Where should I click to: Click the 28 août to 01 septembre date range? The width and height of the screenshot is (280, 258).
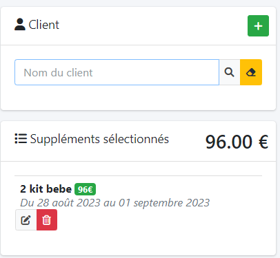click(115, 203)
